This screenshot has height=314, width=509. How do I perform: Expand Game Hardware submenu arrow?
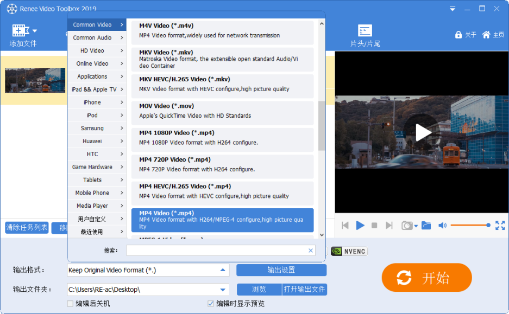tap(122, 167)
